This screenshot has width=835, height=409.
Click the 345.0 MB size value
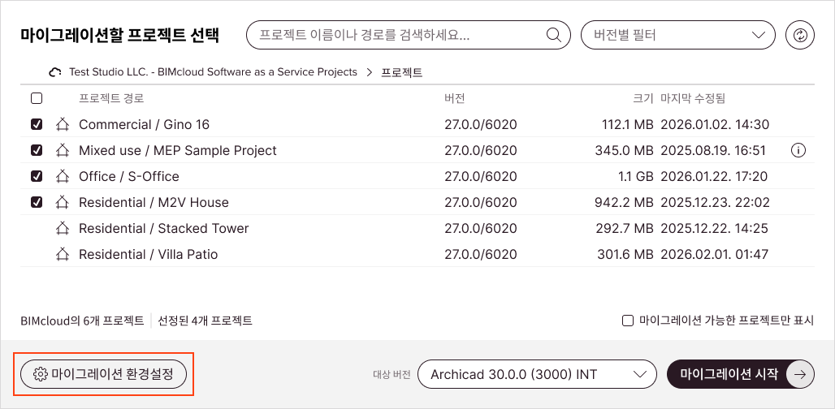point(624,150)
